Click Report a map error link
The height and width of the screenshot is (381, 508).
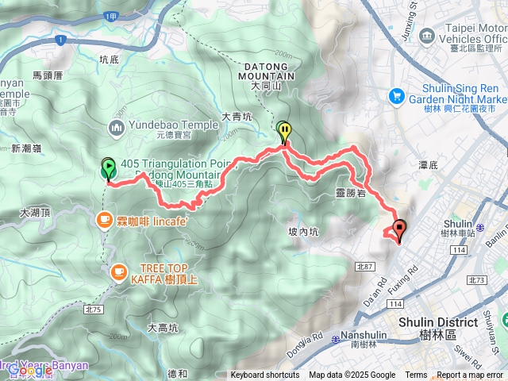coord(469,375)
